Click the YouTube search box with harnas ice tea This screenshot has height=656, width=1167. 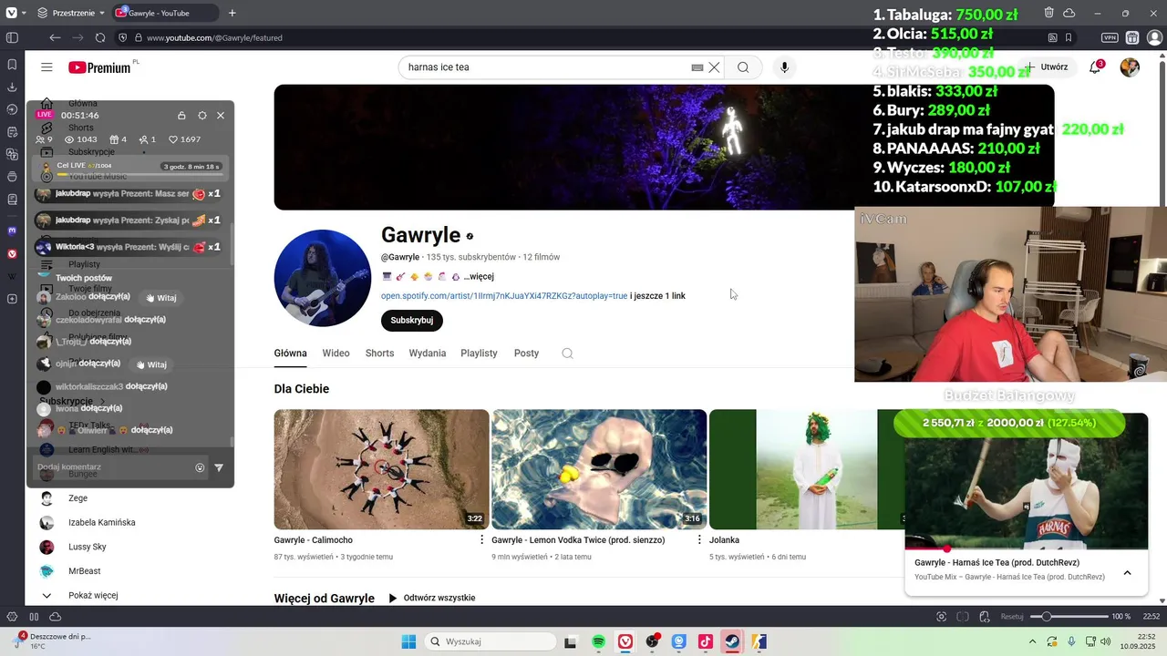pos(545,67)
